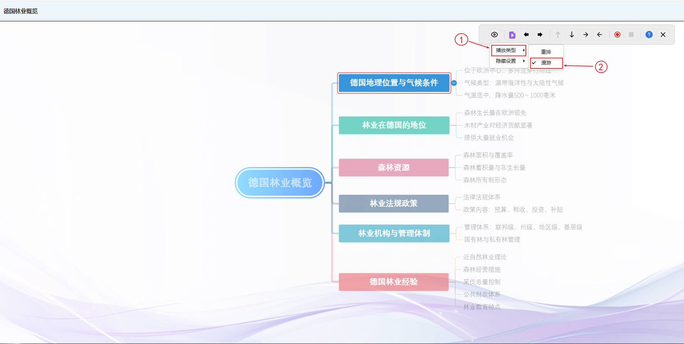
Task: Click the thin down arrow icon
Action: tap(572, 35)
